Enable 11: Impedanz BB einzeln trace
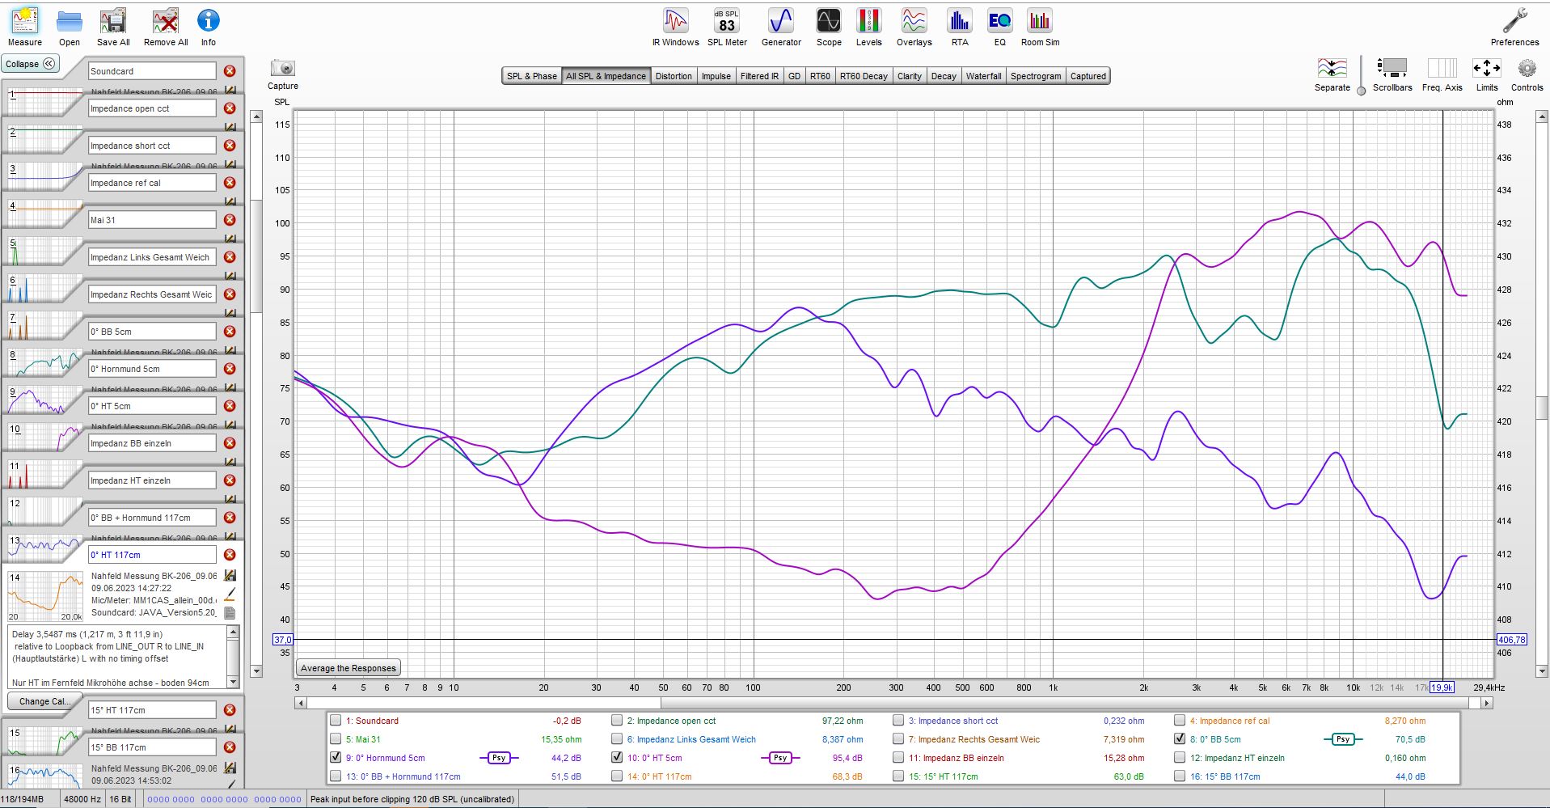 pyautogui.click(x=898, y=758)
